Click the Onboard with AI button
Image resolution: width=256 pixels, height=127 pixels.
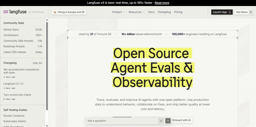pyautogui.click(x=181, y=120)
